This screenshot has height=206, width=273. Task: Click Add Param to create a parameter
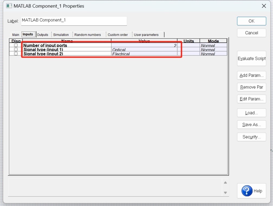[x=251, y=75]
